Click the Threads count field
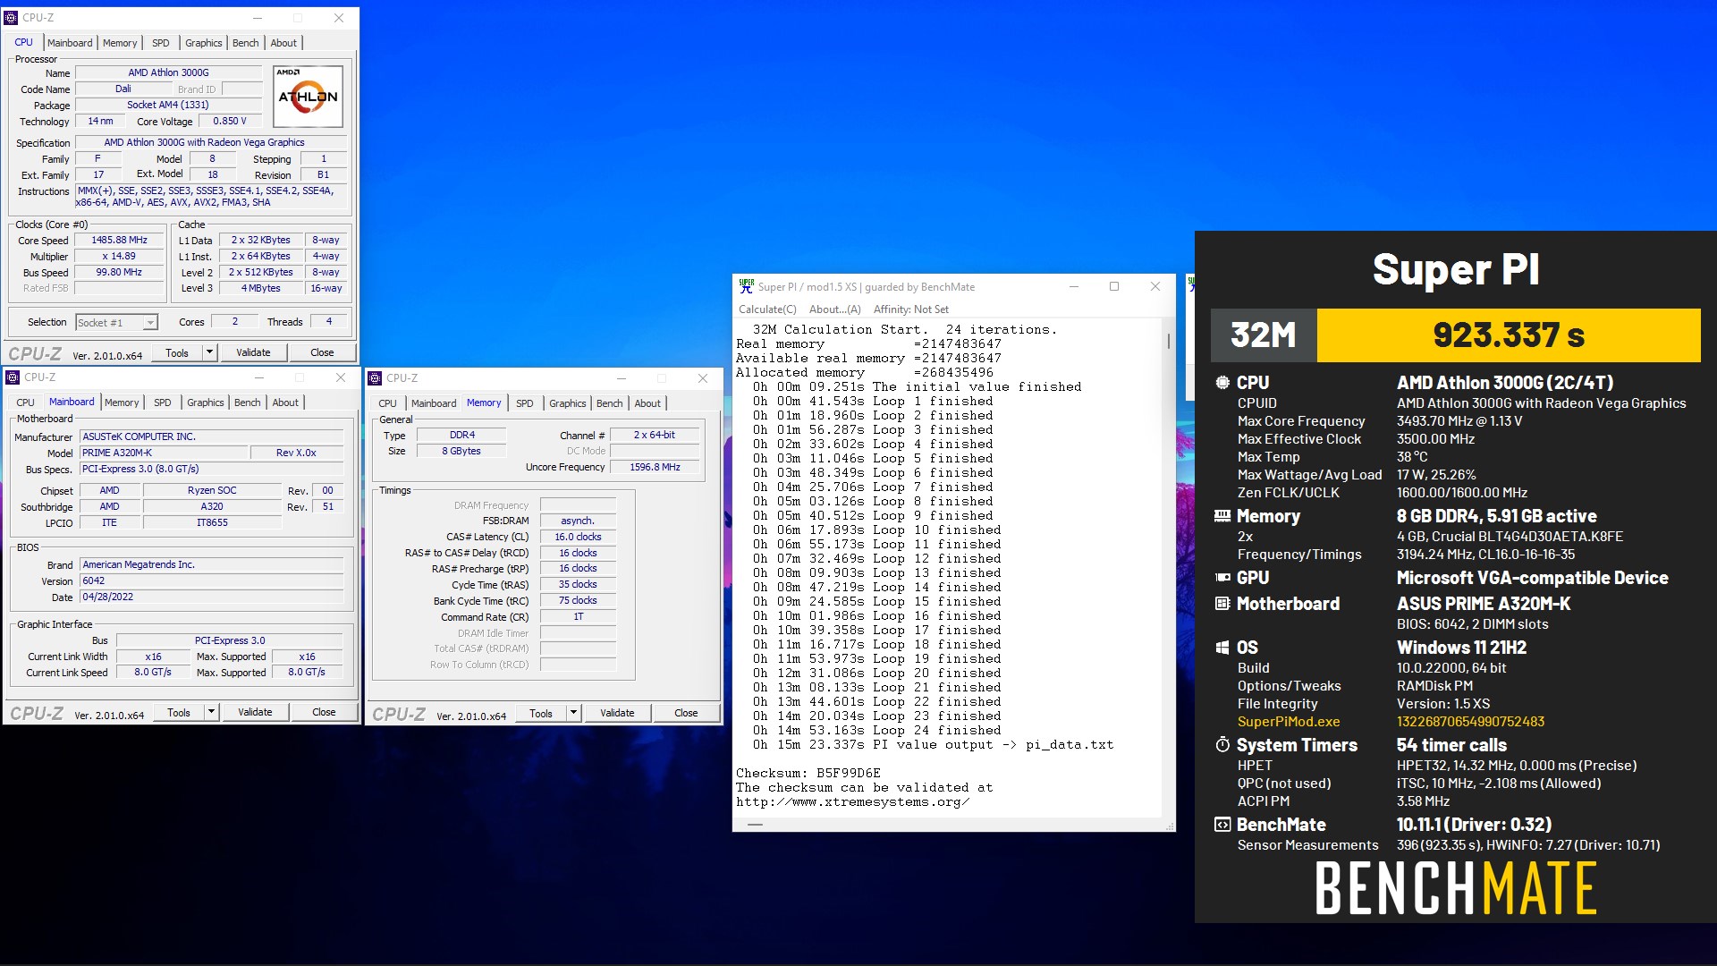This screenshot has height=966, width=1717. [x=328, y=321]
